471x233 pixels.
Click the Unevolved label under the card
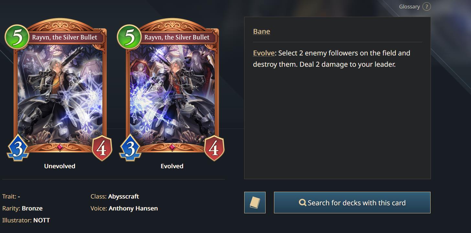[x=60, y=166]
